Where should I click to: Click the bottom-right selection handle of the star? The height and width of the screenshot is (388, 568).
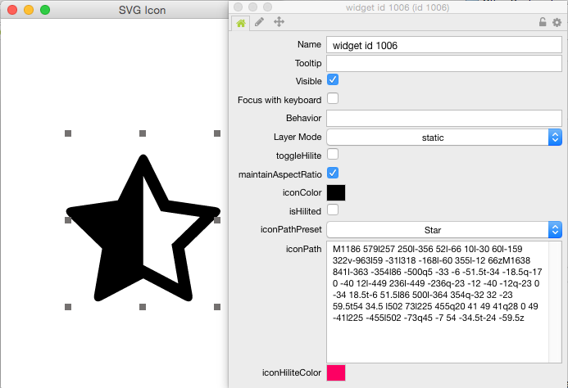(x=217, y=307)
